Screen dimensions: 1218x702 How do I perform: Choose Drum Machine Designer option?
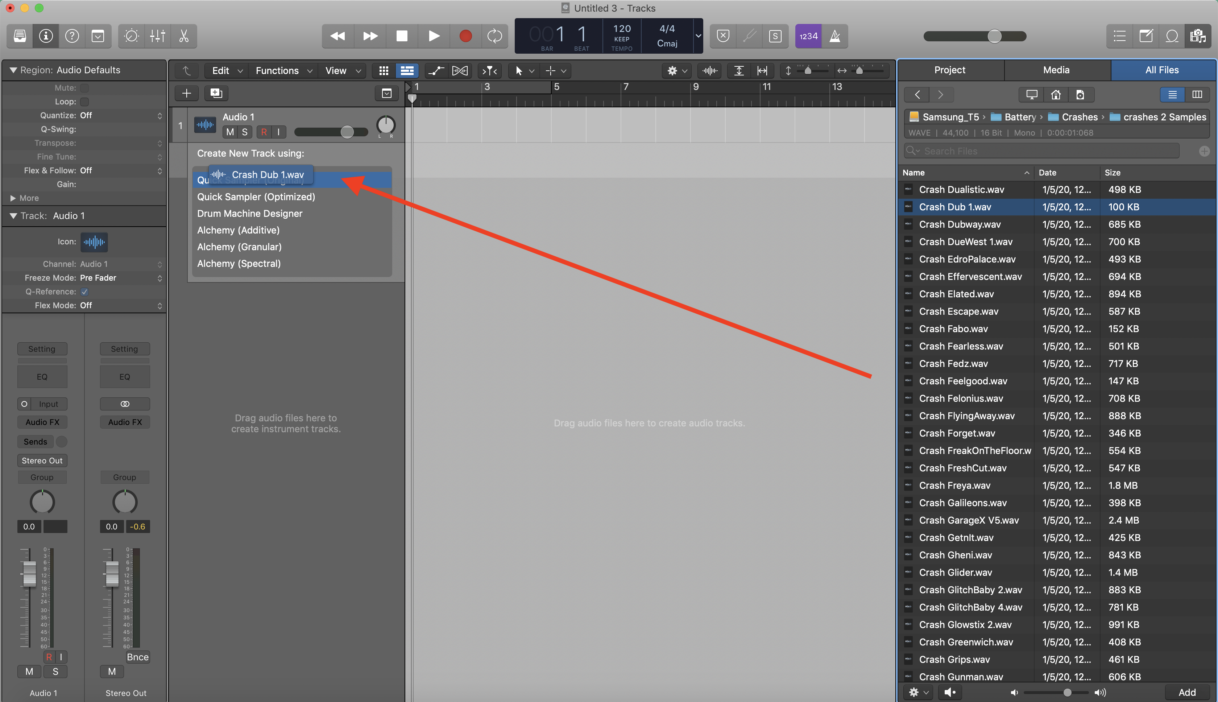point(250,214)
